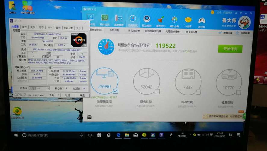Image resolution: width=267 pixels, height=151 pixels.
Task: Open Task View on the taskbar
Action: (x=90, y=135)
